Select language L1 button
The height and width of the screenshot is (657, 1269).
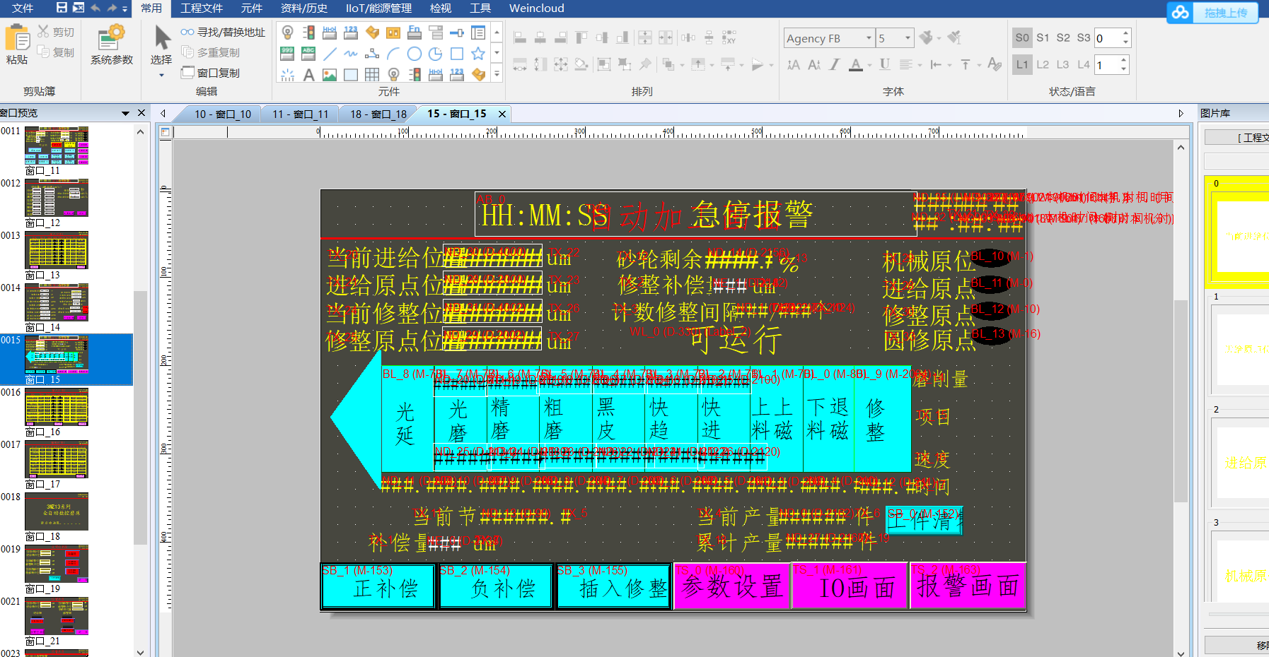[x=1022, y=65]
